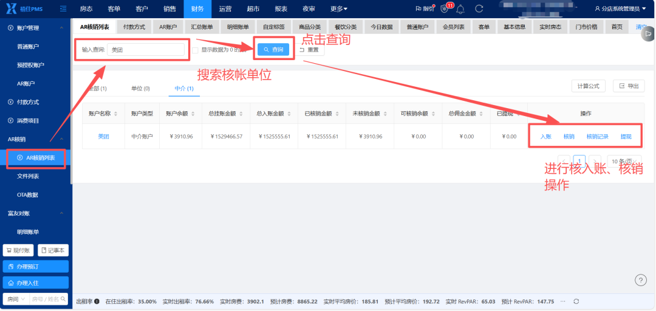
Task: Click 入账 for the 美团 row
Action: click(x=546, y=137)
